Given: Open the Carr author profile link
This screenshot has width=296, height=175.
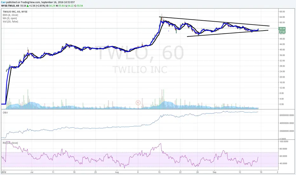Looking at the screenshot, I should [3, 2].
